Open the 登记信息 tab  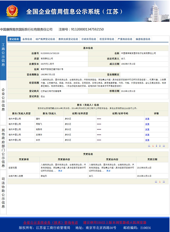pyautogui.click(x=14, y=39)
